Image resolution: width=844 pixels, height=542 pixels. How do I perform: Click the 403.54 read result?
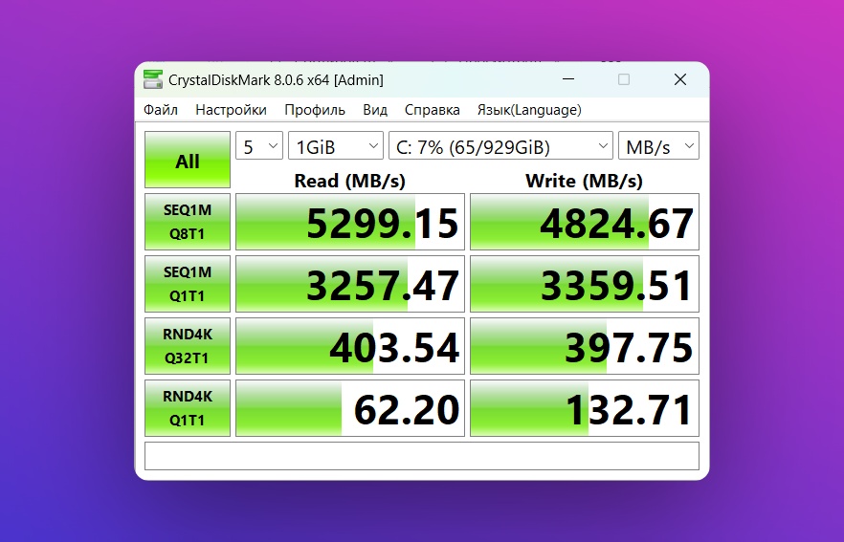point(350,346)
